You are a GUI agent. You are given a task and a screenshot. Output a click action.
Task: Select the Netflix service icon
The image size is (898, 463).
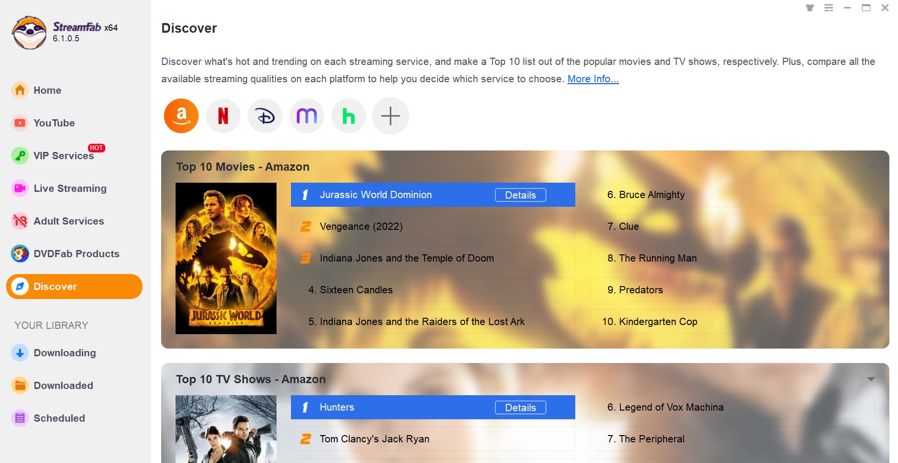click(x=223, y=116)
